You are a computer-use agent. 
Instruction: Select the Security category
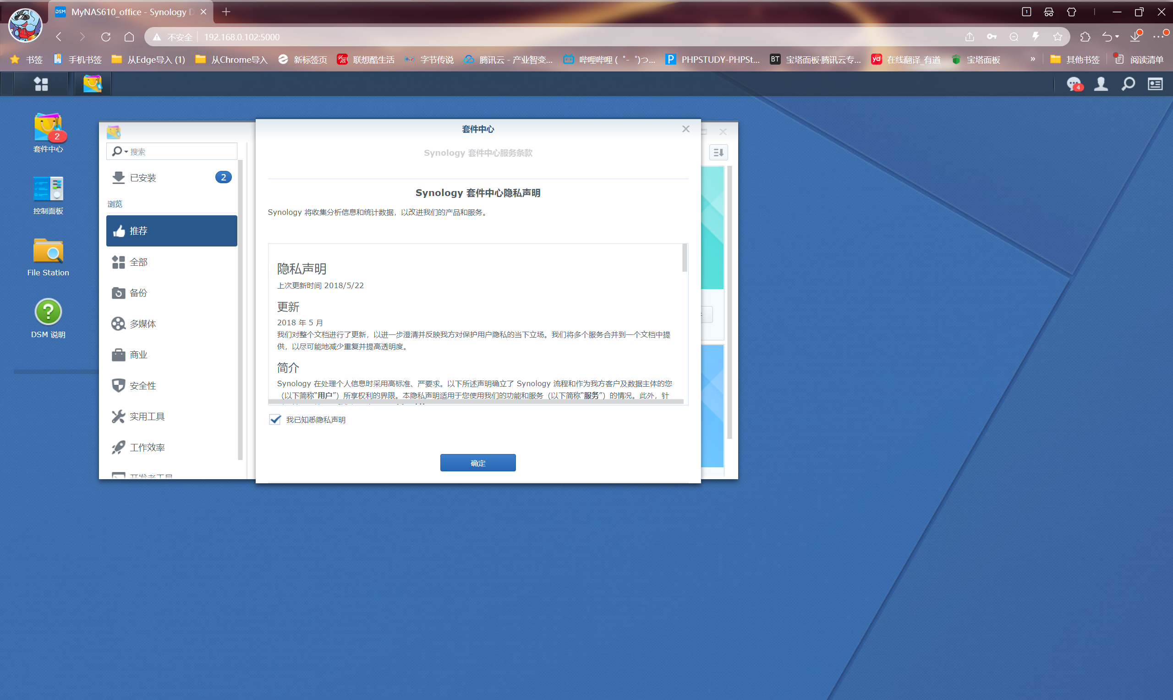pyautogui.click(x=172, y=385)
